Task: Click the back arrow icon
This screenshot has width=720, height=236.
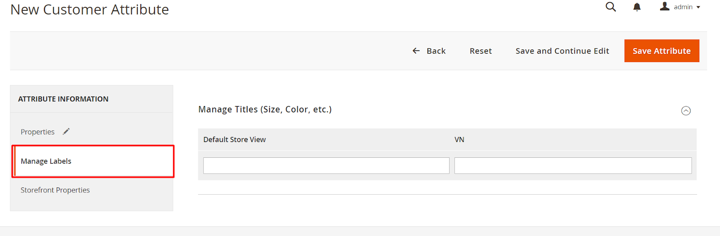Action: [416, 51]
